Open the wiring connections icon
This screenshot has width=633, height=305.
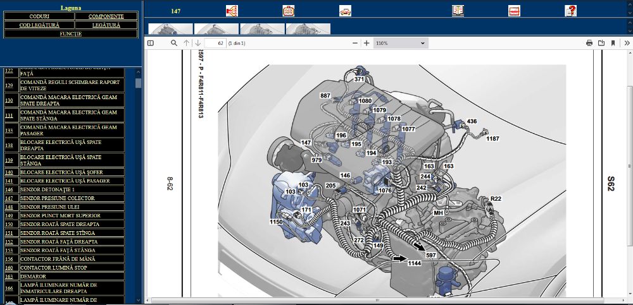tap(232, 11)
